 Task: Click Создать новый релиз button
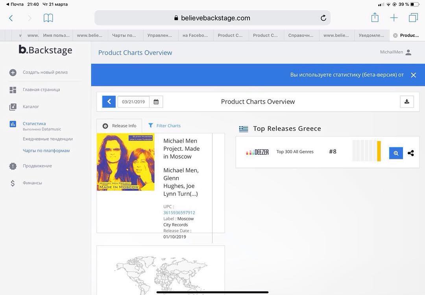45,72
